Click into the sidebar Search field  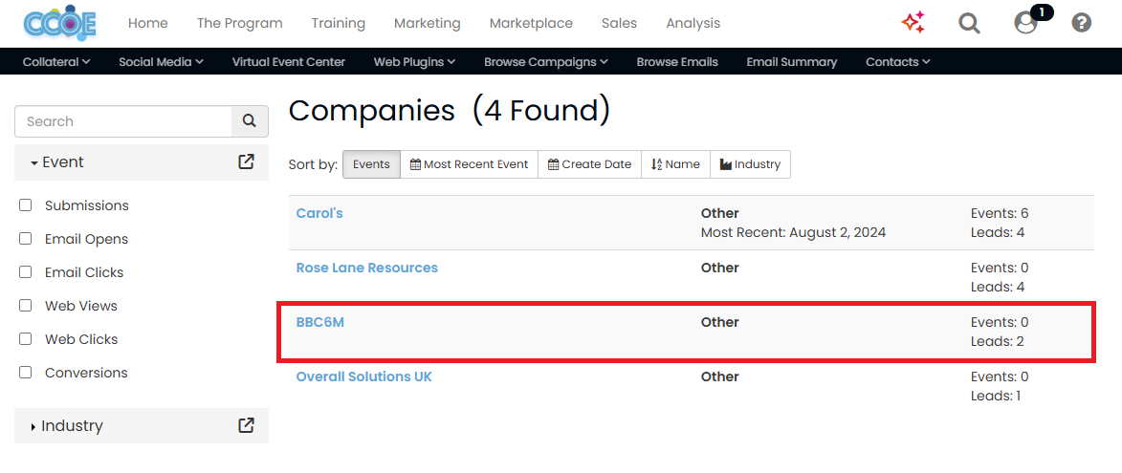coord(123,121)
